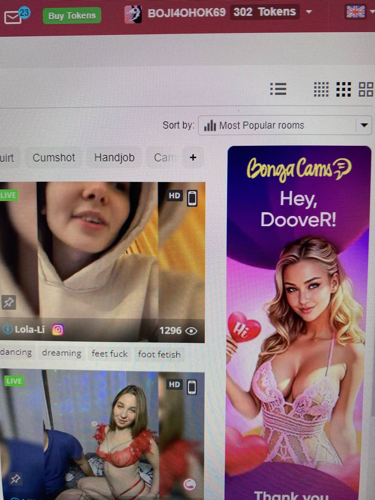Select the small grid view icon
375x500 pixels.
(x=321, y=89)
